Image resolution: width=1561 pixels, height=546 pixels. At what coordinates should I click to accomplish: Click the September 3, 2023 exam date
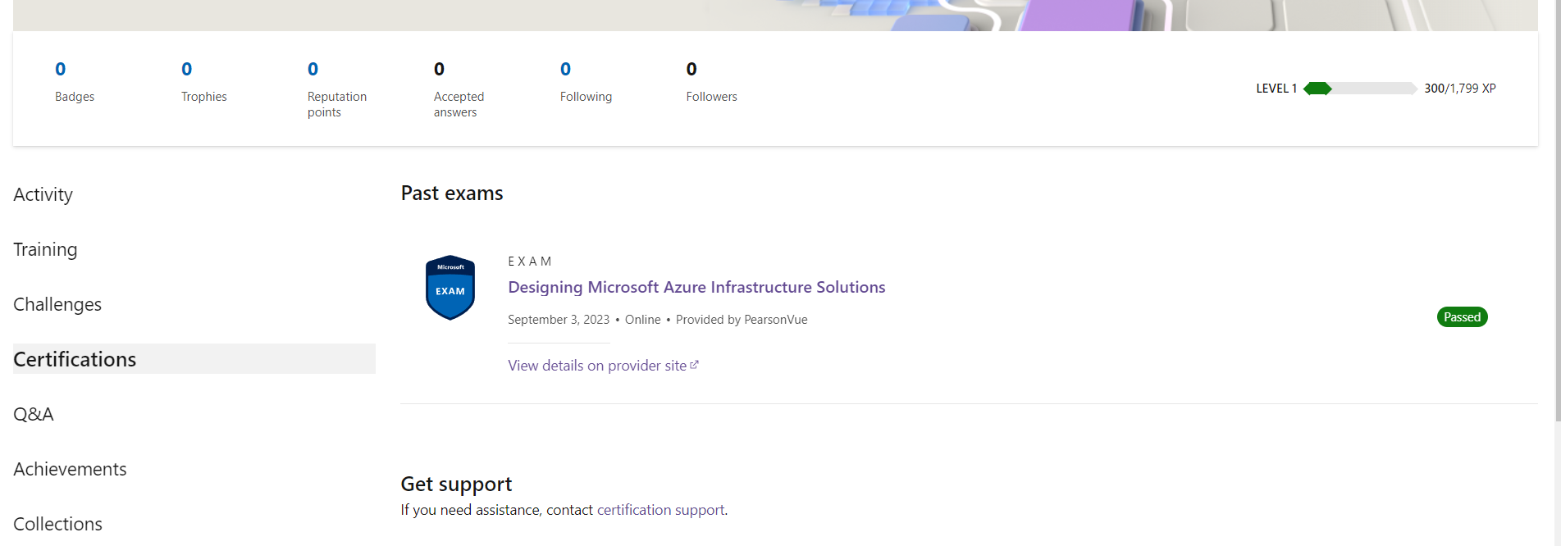[559, 320]
